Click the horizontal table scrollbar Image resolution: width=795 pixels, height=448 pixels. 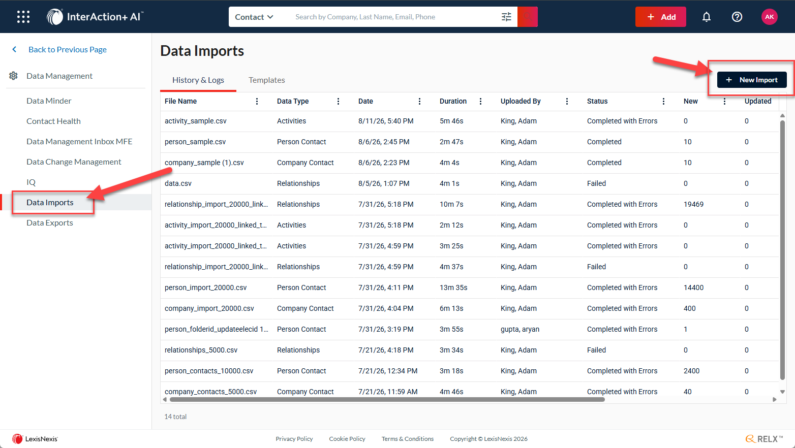point(387,400)
